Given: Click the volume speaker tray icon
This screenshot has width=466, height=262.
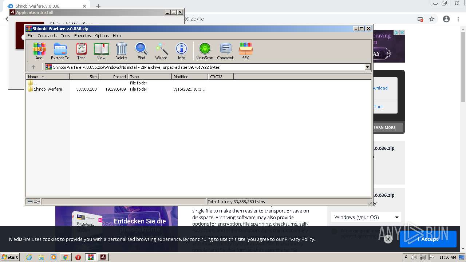Looking at the screenshot, I should point(414,257).
